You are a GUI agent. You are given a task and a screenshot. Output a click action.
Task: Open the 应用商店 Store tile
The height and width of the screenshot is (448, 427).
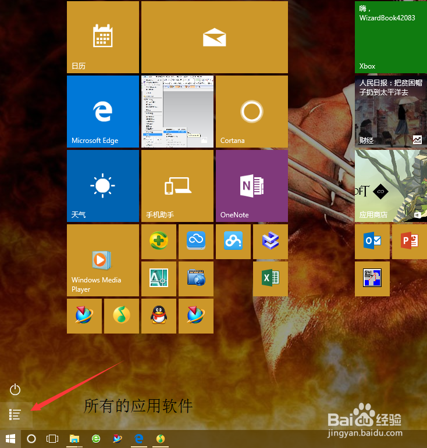(x=391, y=186)
